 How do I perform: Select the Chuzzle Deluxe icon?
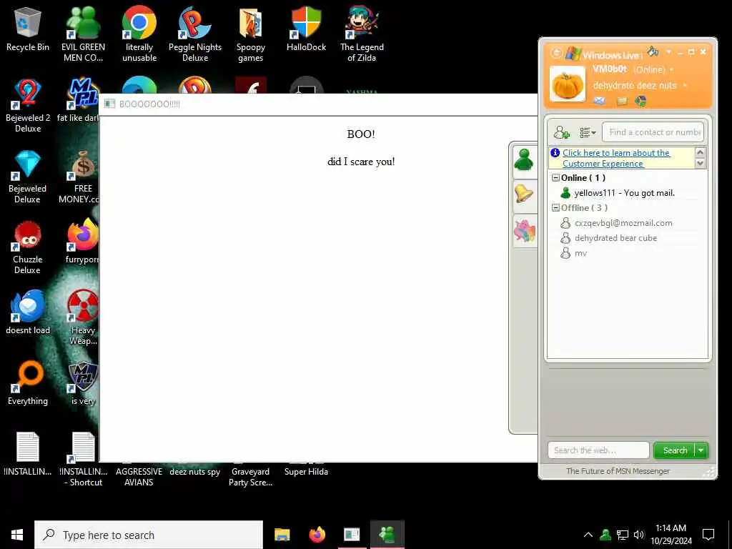[x=28, y=247]
